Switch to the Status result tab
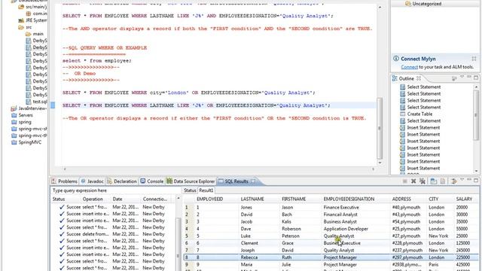The height and width of the screenshot is (271, 482). (190, 190)
